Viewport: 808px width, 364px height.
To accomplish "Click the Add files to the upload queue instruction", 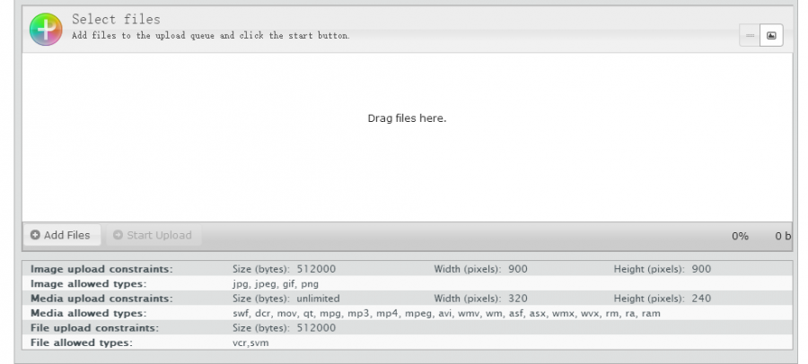I will click(x=211, y=36).
